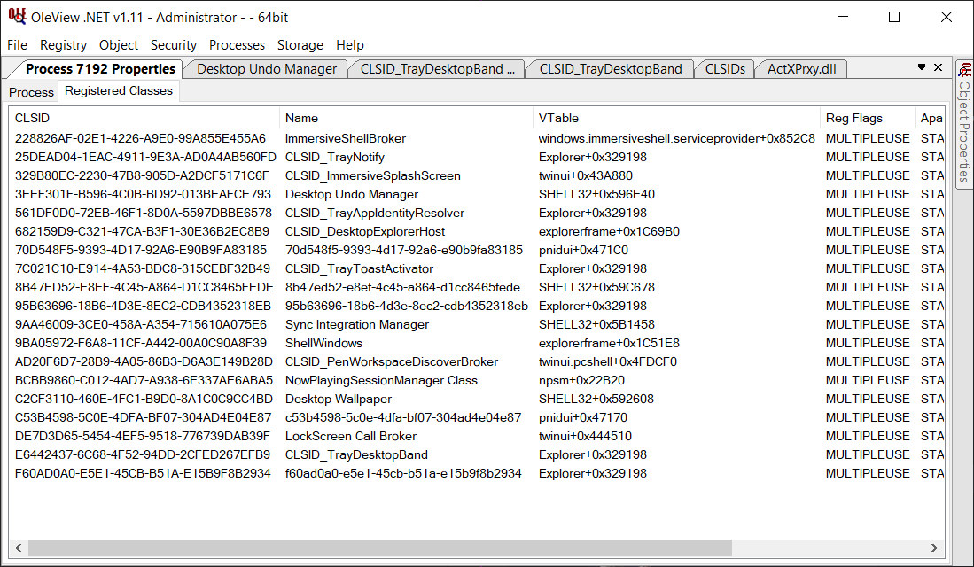This screenshot has width=974, height=567.
Task: Open the Registry menu
Action: (x=63, y=44)
